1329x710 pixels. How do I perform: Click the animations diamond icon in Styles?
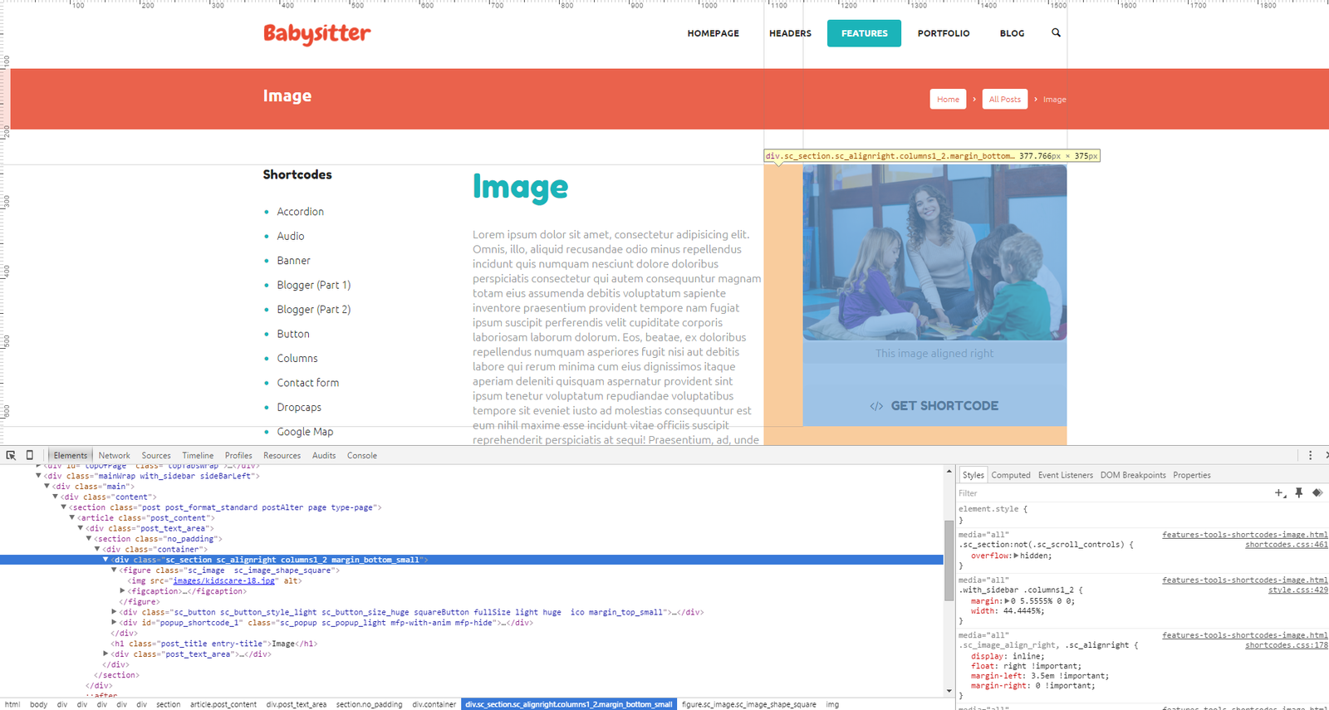pyautogui.click(x=1317, y=493)
